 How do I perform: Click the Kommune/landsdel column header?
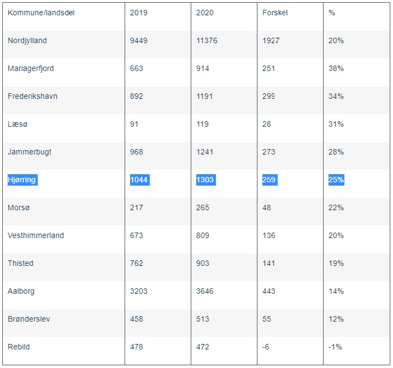pyautogui.click(x=41, y=13)
